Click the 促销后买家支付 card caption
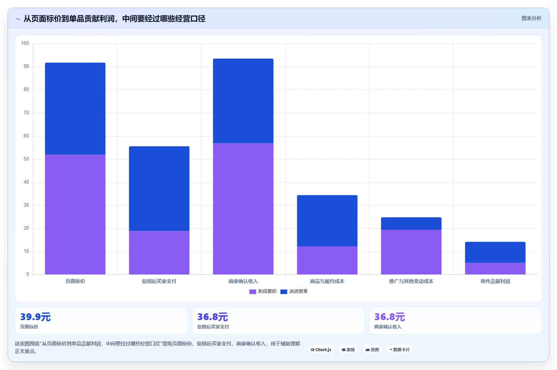This screenshot has width=557, height=370. [213, 327]
